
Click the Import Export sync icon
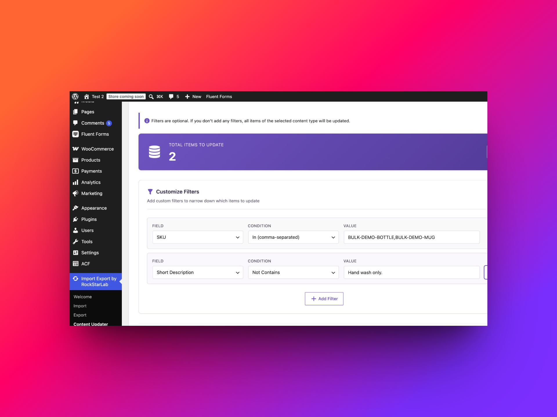[75, 279]
